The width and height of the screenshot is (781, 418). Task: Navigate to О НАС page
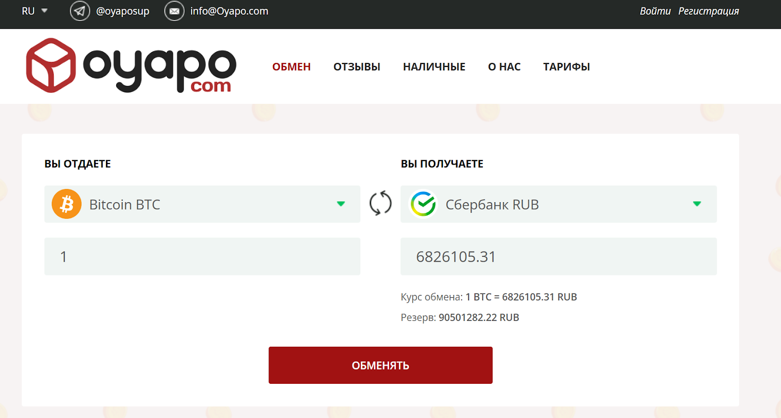click(x=504, y=67)
